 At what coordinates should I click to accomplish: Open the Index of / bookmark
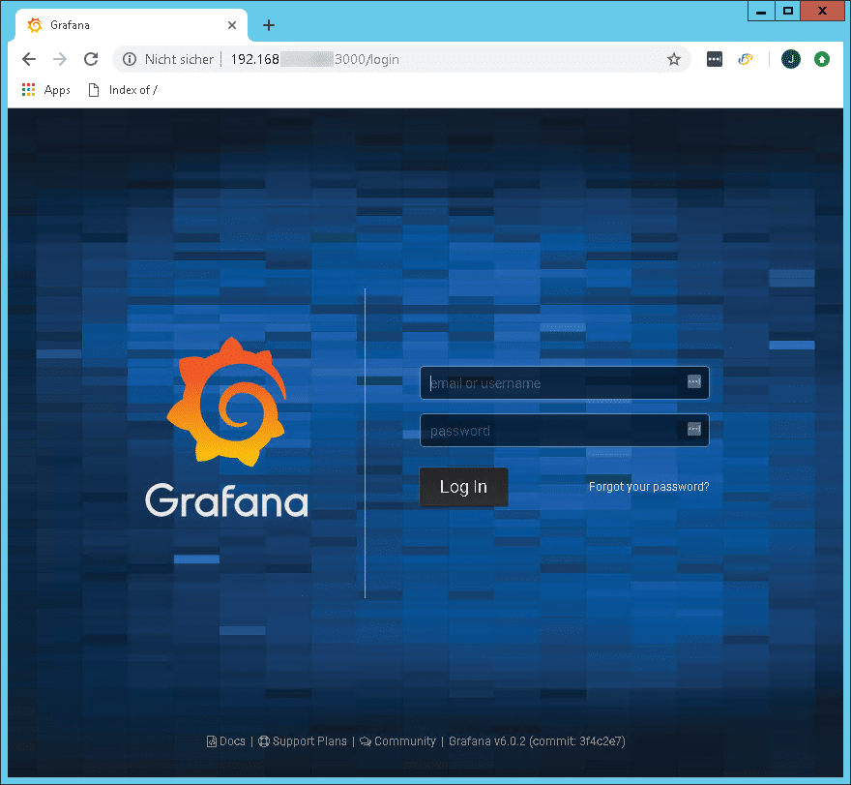(123, 90)
